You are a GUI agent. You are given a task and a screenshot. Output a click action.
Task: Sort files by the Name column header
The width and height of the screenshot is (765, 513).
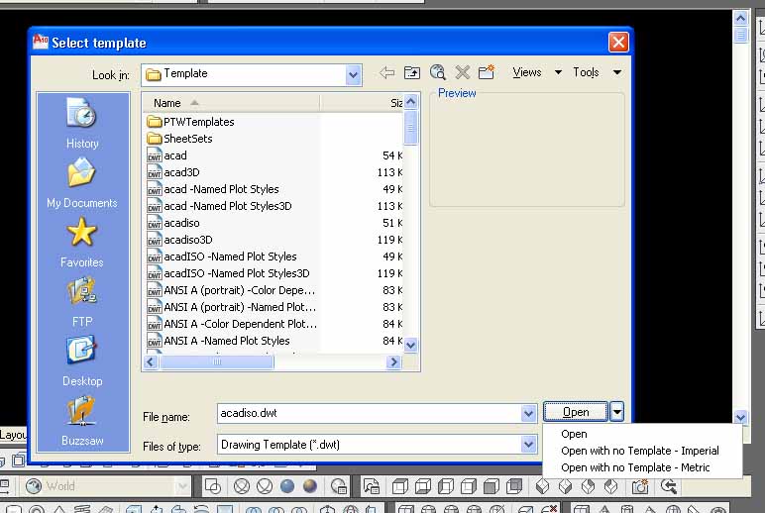click(231, 103)
